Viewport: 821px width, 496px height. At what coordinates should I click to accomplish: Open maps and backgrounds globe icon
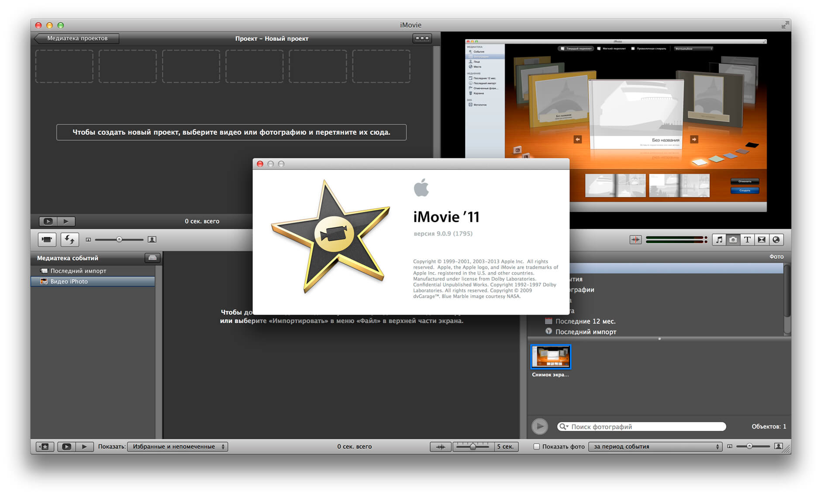point(776,239)
